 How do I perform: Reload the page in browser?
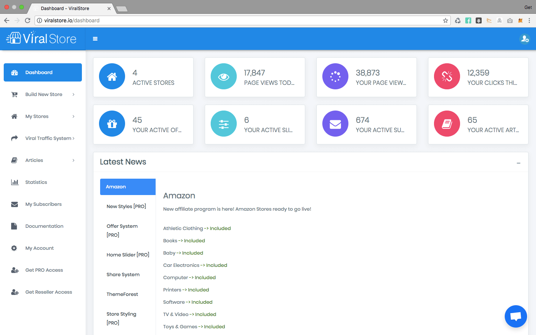[28, 20]
